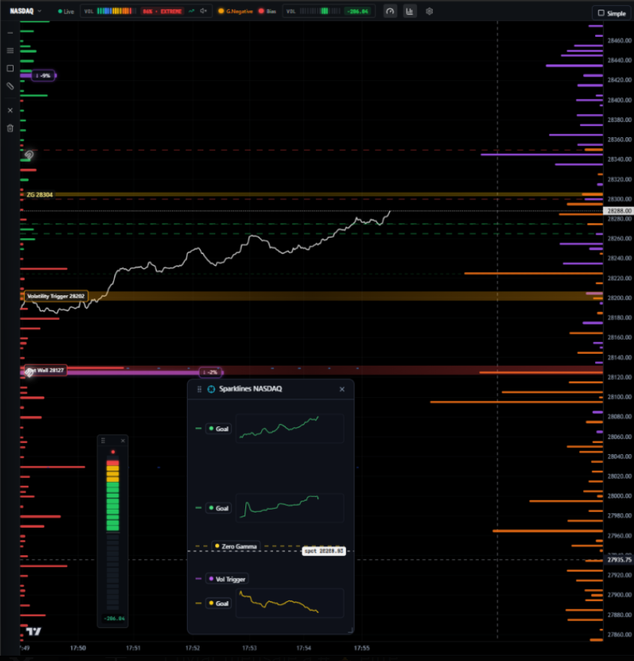Image resolution: width=634 pixels, height=661 pixels.
Task: Click the ZG 28304 level label
Action: pyautogui.click(x=39, y=195)
